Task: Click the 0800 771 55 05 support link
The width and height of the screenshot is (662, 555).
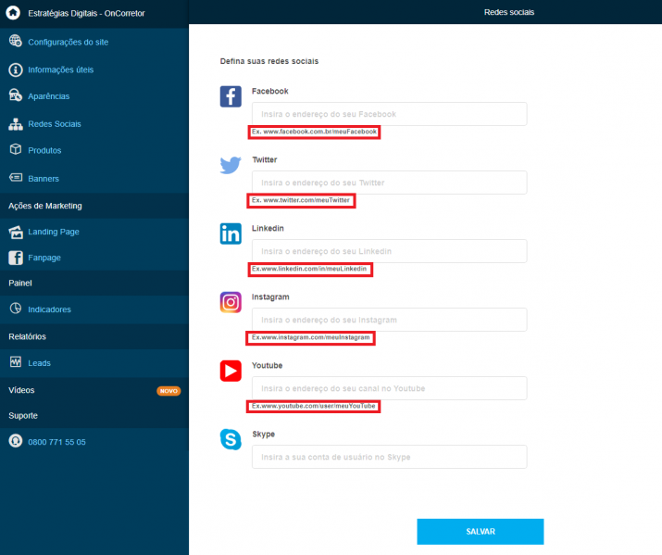Action: (x=56, y=442)
